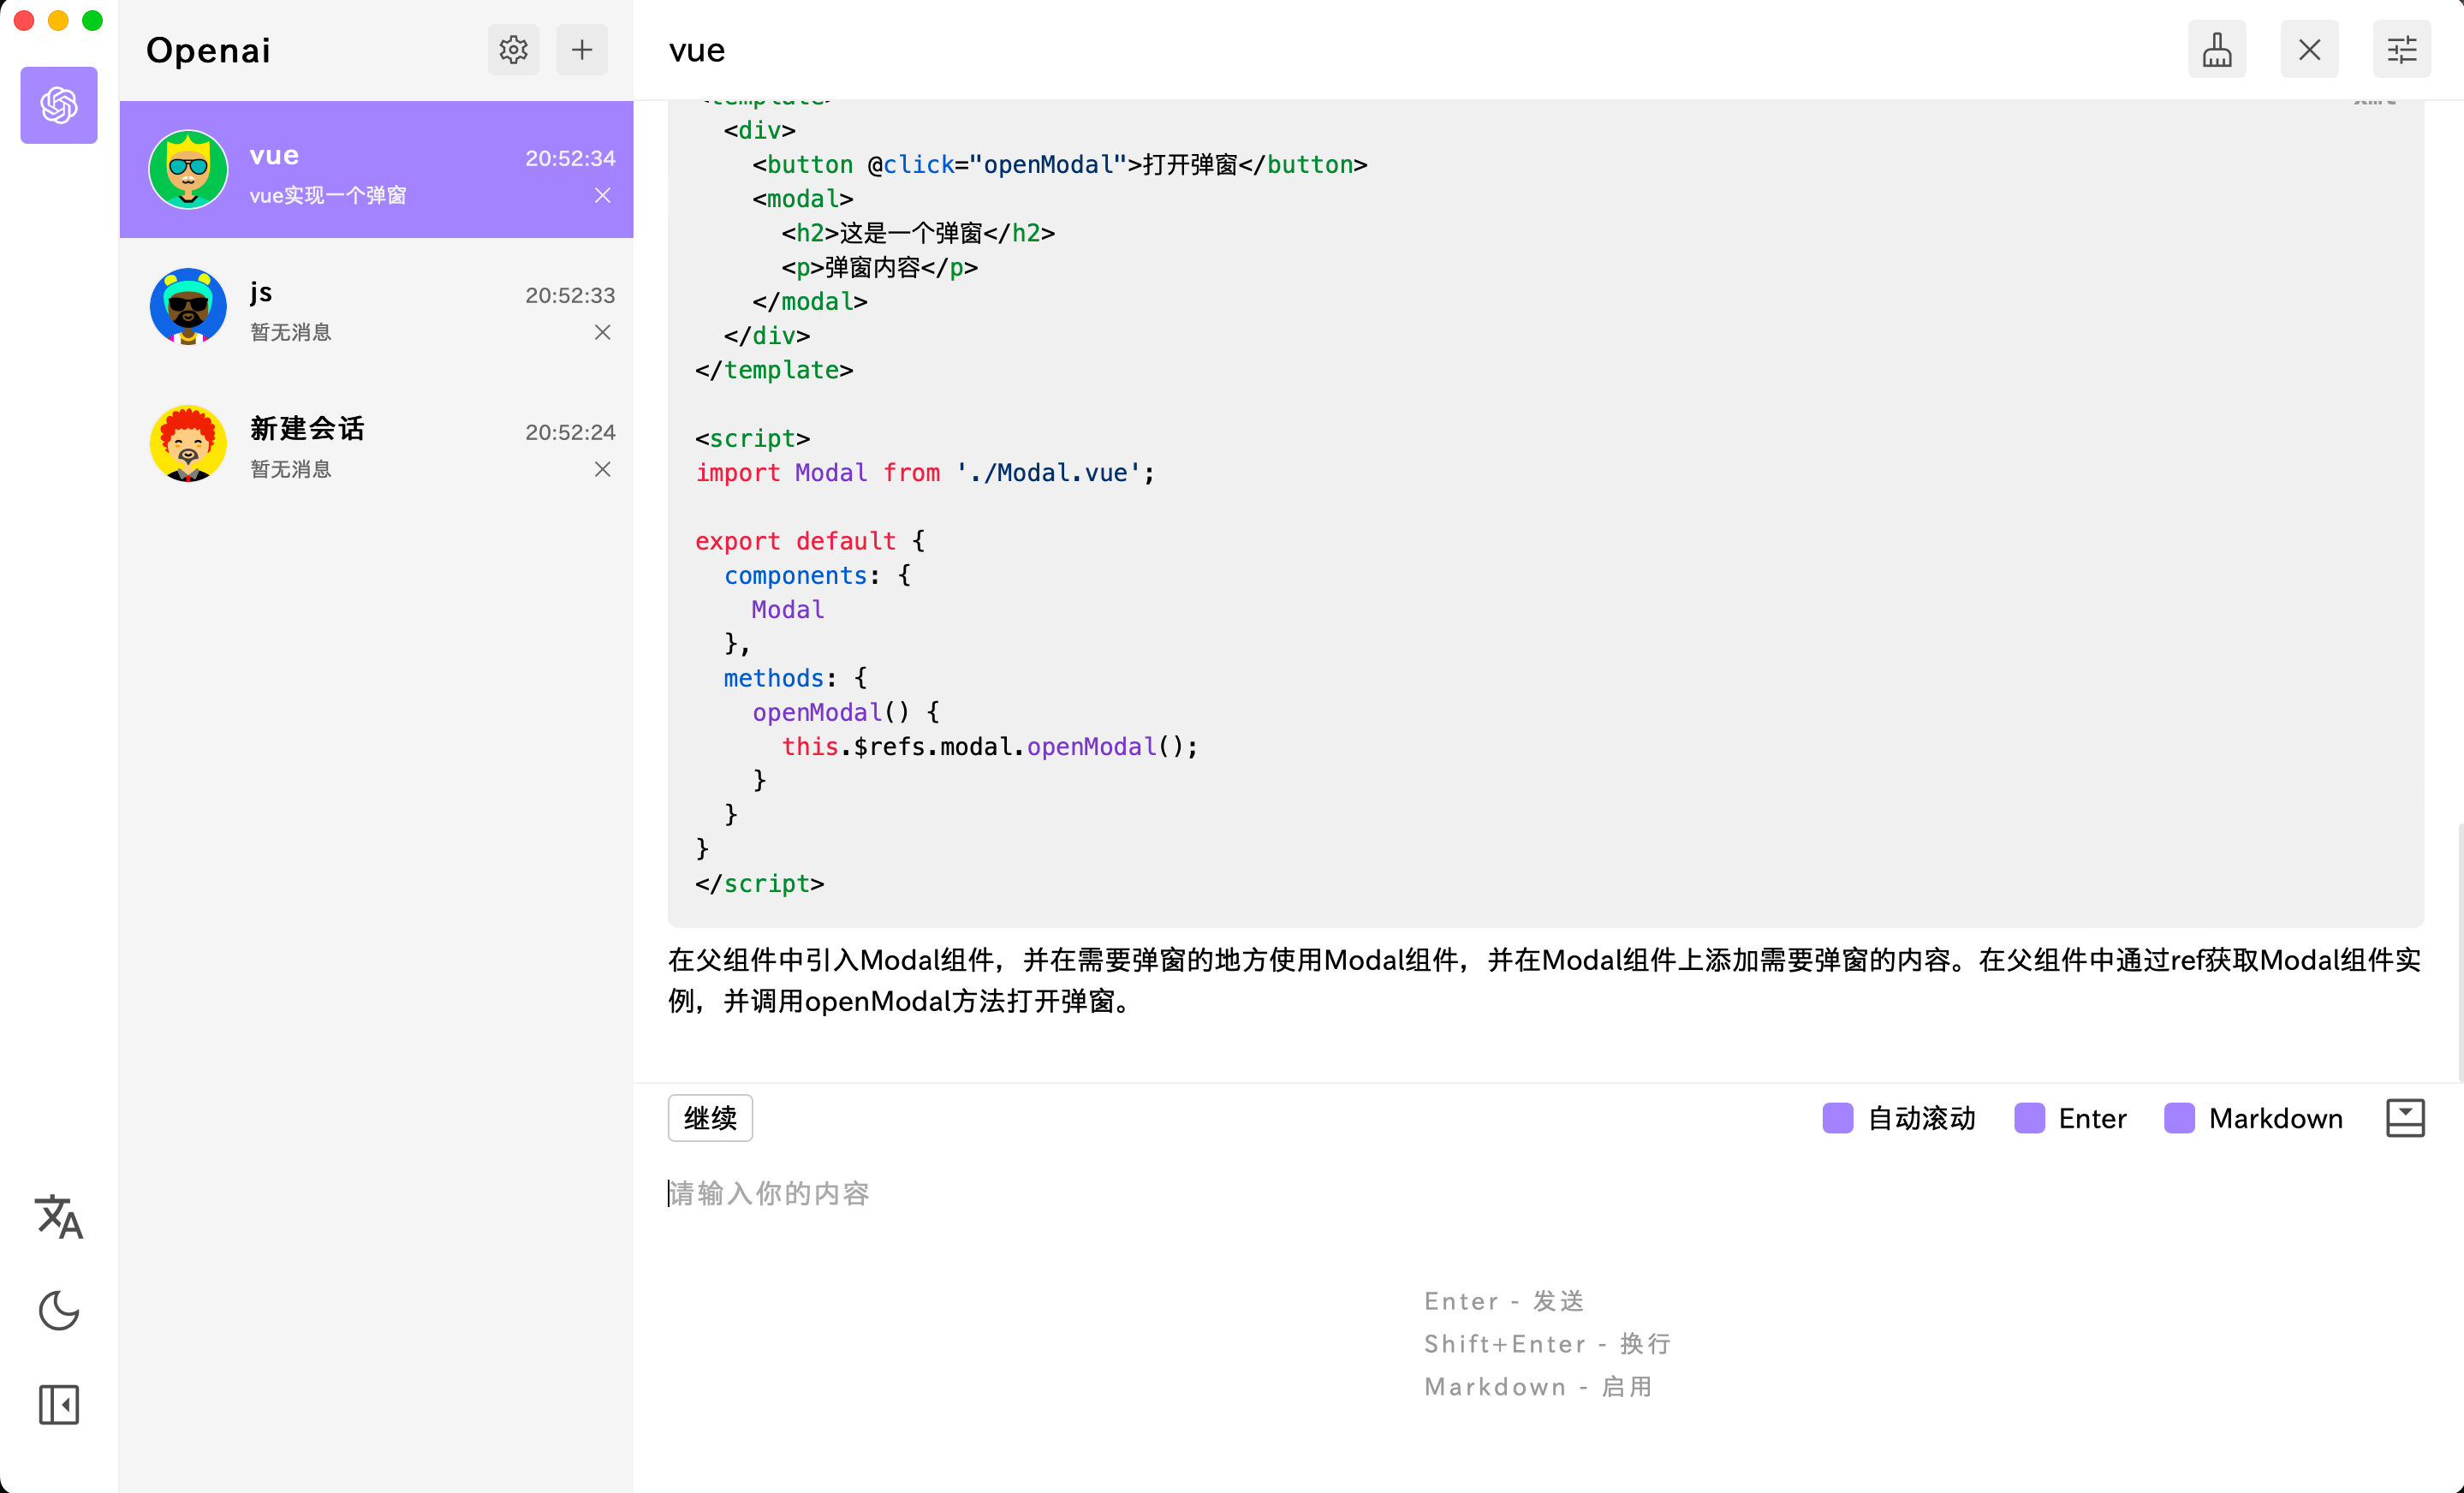Collapse the input area panel icon
This screenshot has height=1493, width=2464.
point(2404,1118)
